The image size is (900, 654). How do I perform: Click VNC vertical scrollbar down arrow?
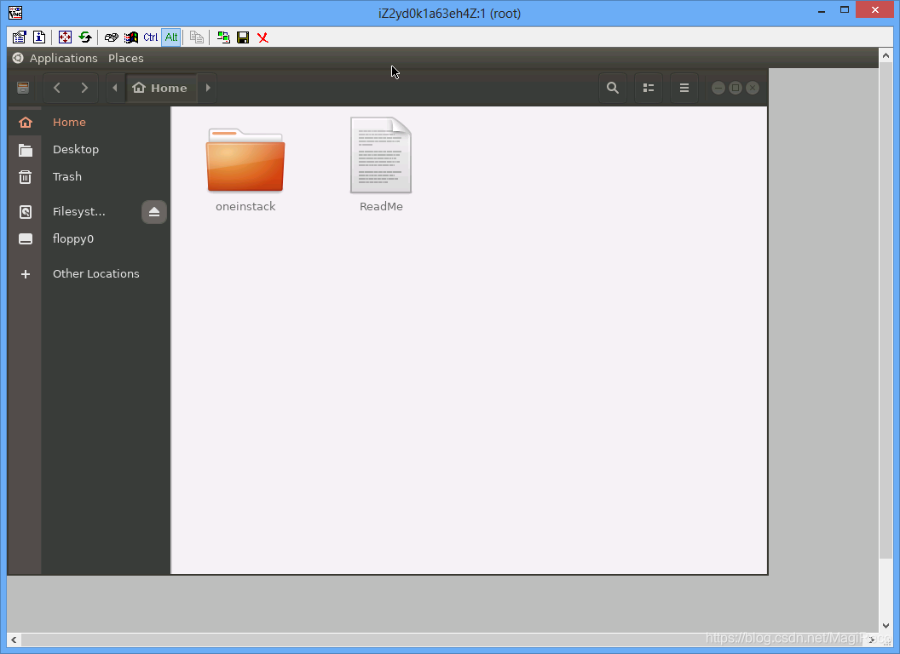click(x=886, y=626)
